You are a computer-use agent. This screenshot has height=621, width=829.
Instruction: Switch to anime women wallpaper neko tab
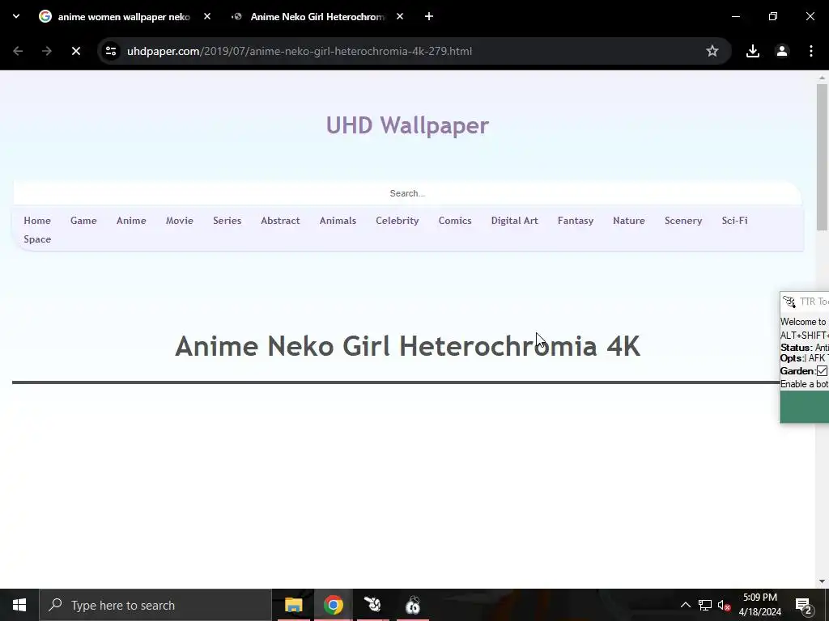click(124, 17)
